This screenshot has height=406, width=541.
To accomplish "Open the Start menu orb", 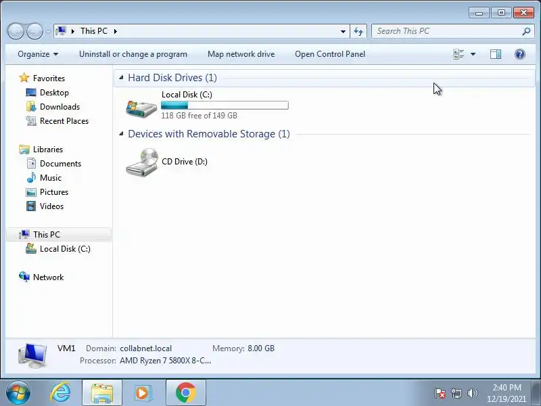I will 18,393.
